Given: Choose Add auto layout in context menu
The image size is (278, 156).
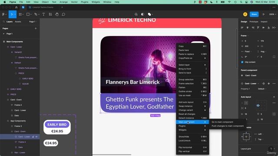Looking at the screenshot, I should (x=192, y=102).
